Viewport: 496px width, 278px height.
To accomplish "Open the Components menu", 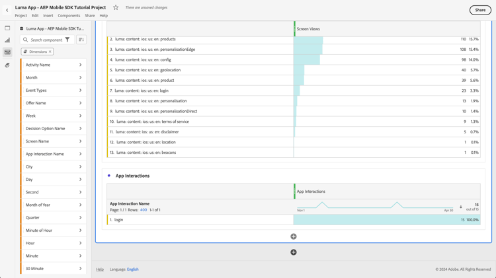I will point(69,15).
